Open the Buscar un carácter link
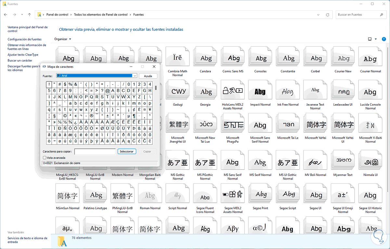The width and height of the screenshot is (390, 249). [x=20, y=61]
